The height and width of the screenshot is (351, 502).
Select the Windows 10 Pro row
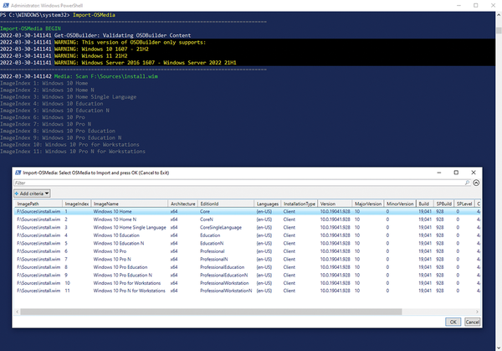[247, 251]
